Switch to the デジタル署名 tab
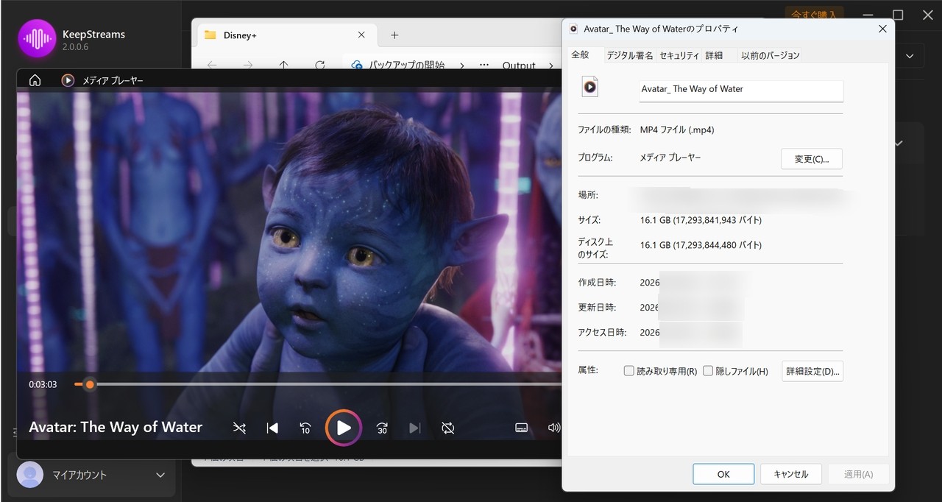Screen dimensions: 942x502 click(x=629, y=55)
